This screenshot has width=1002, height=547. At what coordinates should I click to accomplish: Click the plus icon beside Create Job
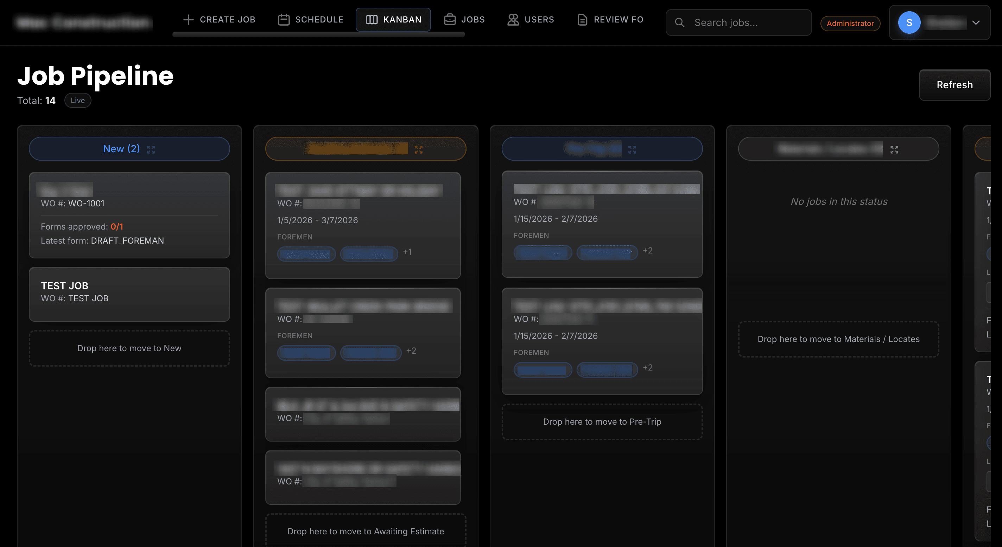(x=188, y=19)
